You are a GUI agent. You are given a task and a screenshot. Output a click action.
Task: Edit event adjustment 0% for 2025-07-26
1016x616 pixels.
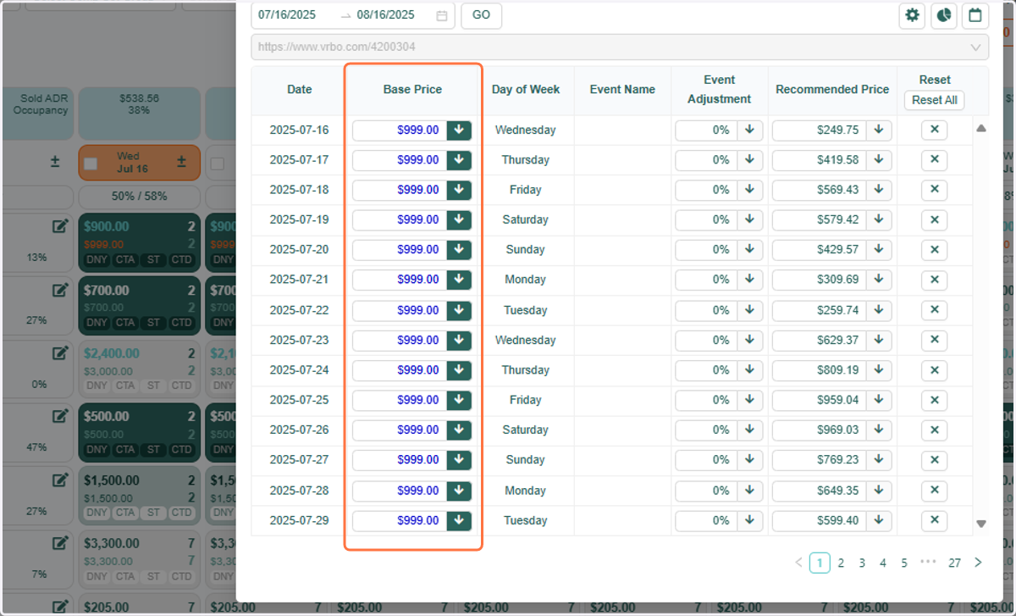706,430
